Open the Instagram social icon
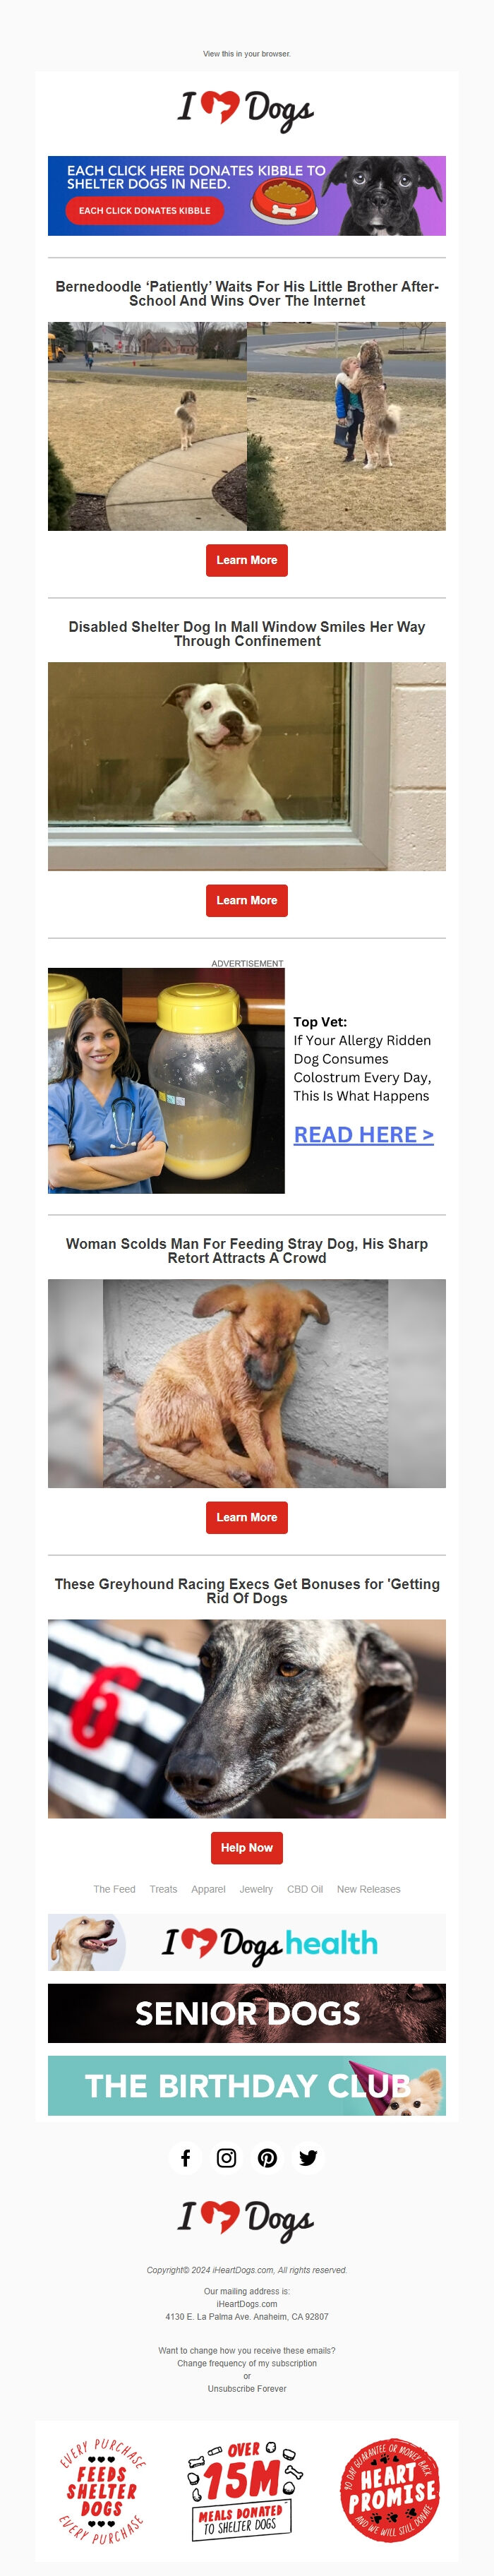494x2576 pixels. pyautogui.click(x=226, y=2157)
